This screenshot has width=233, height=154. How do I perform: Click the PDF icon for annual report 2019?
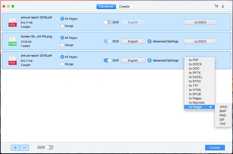13,60
